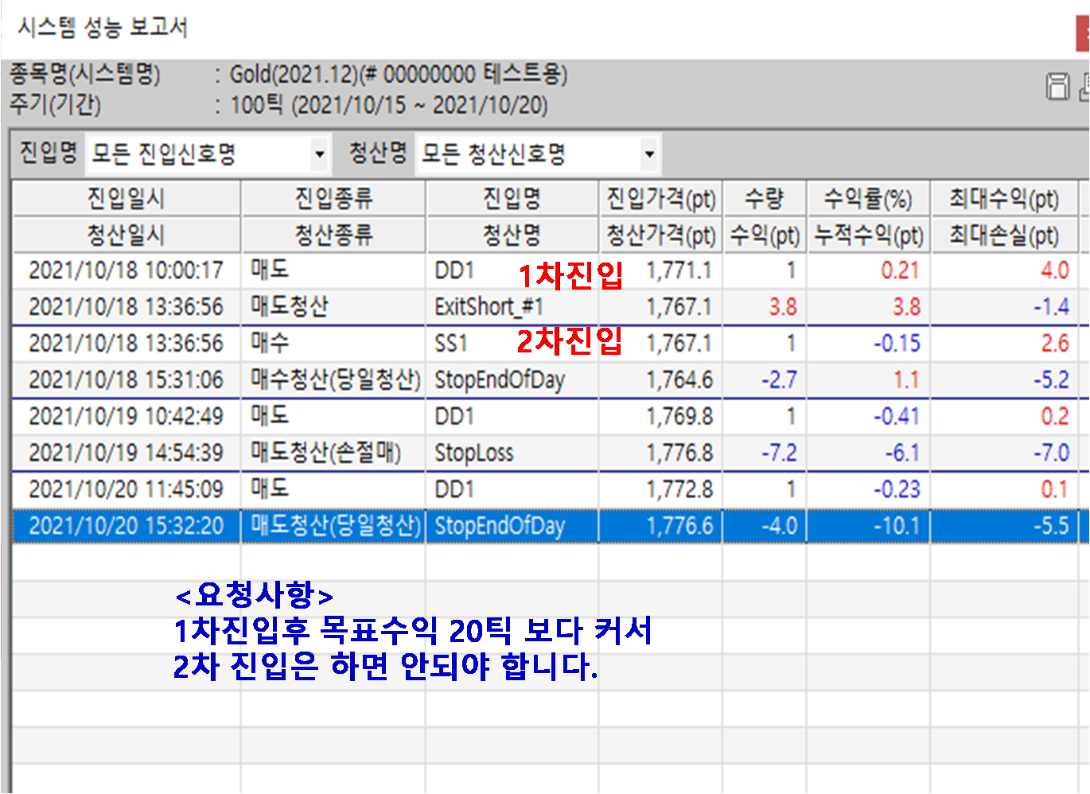Viewport: 1090px width, 794px height.
Task: Click the 진입일시 column header
Action: click(126, 199)
